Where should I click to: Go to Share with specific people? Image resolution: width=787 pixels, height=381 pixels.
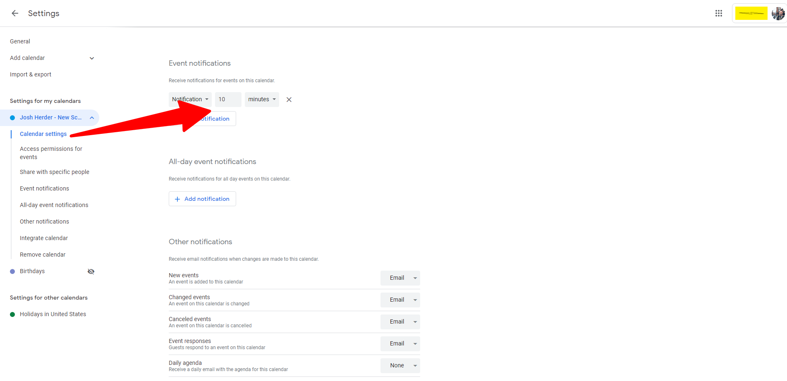[55, 172]
